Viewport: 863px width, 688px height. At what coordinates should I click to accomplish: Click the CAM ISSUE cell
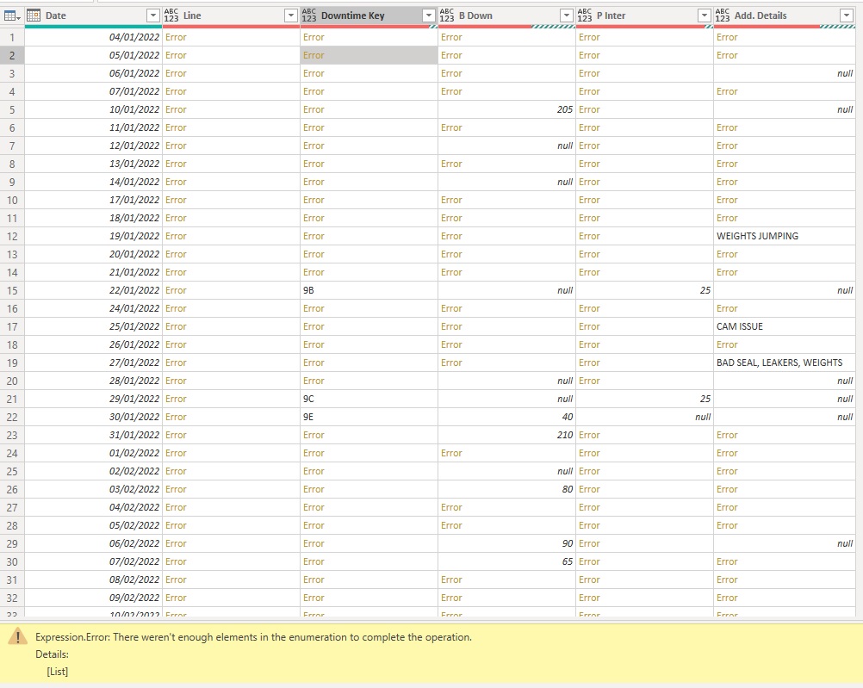[785, 326]
